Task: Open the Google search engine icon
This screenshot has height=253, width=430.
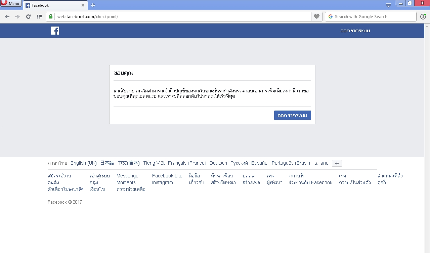Action: click(330, 16)
